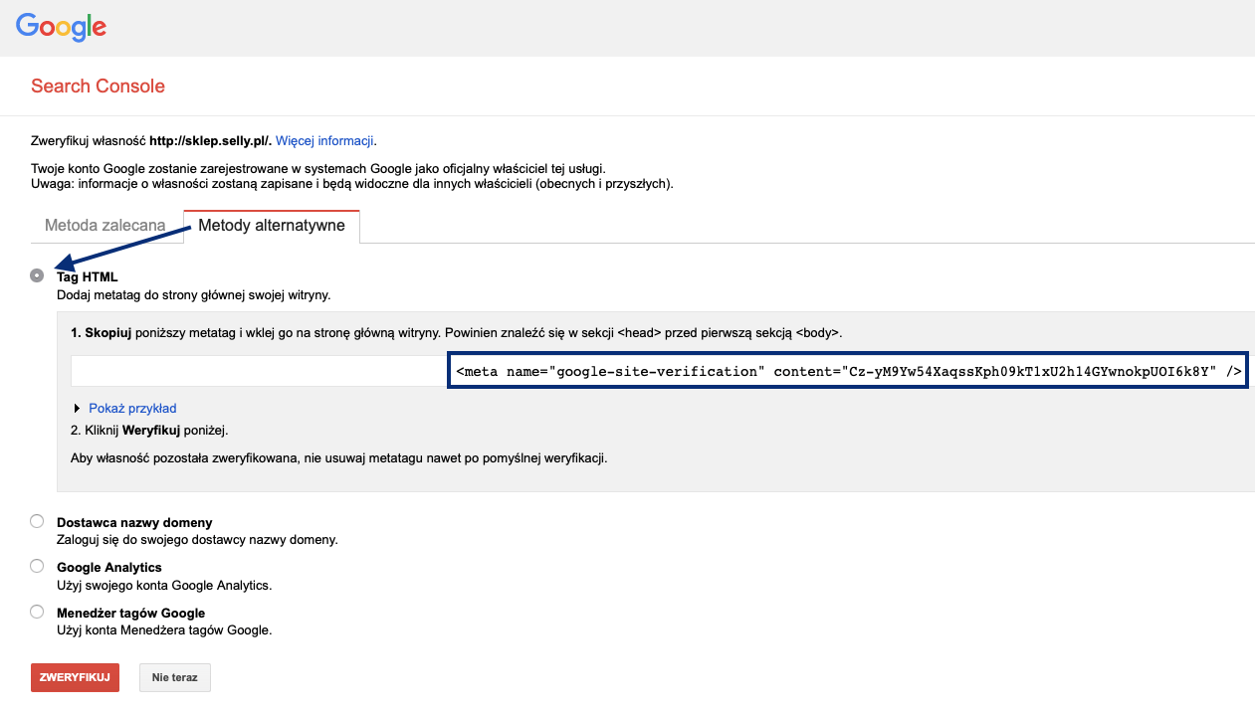Click the 'Aby własność pozostała zweryfikowana' note
1255x715 pixels.
pyautogui.click(x=338, y=458)
